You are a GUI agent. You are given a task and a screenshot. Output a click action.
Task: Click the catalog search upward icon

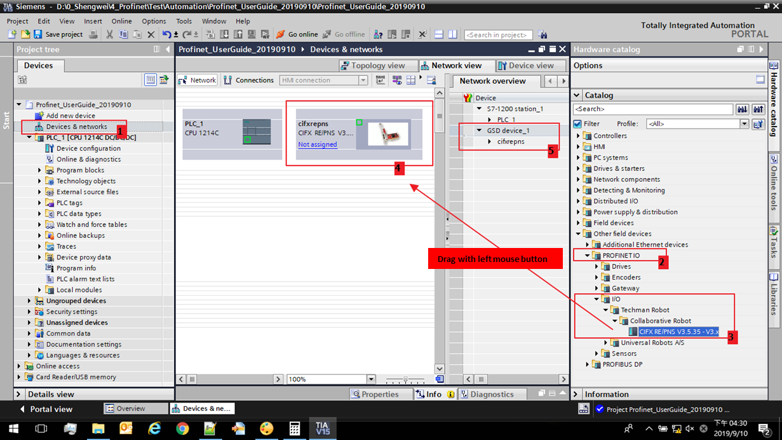point(758,109)
